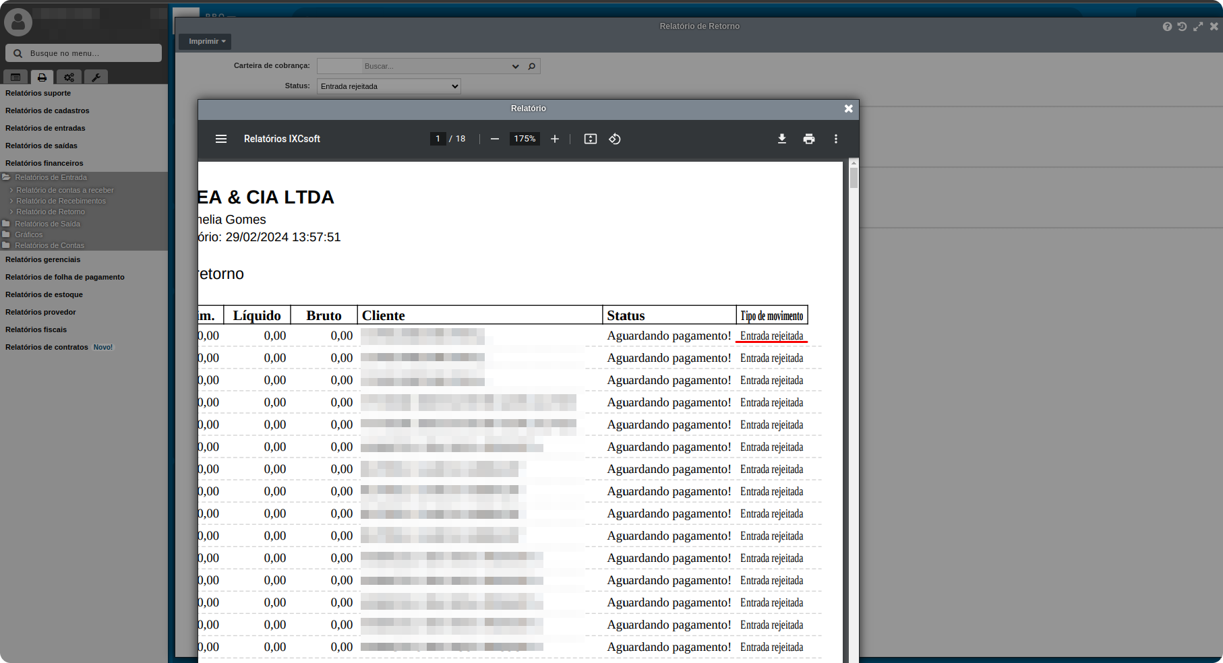1223x663 pixels.
Task: Click the underlined Entrada rejeitada in first row
Action: (x=772, y=336)
